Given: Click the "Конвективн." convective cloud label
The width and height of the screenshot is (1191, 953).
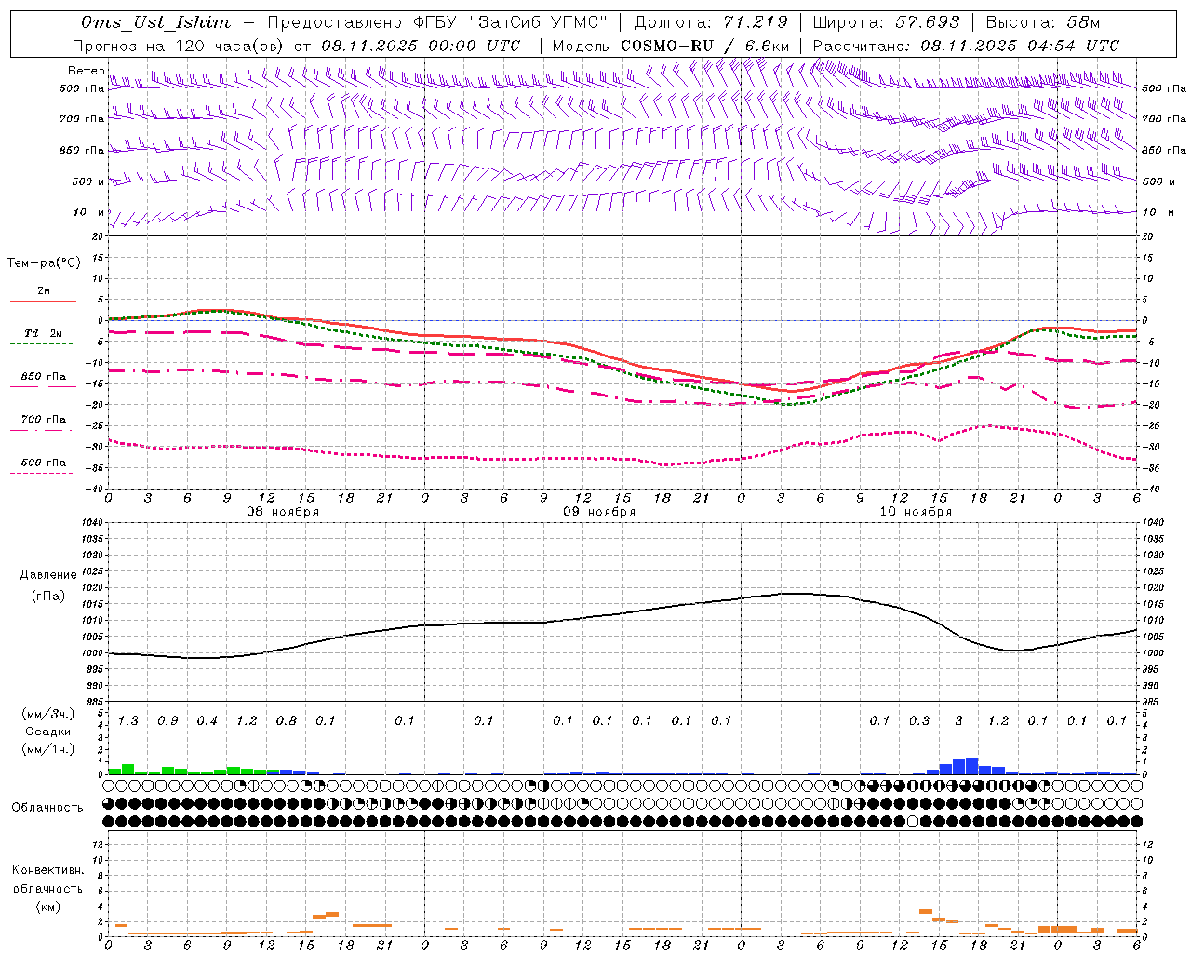Looking at the screenshot, I should coord(47,870).
